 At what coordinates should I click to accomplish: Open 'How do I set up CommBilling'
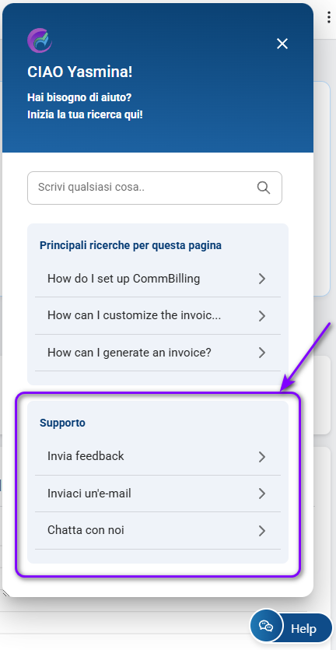[157, 279]
